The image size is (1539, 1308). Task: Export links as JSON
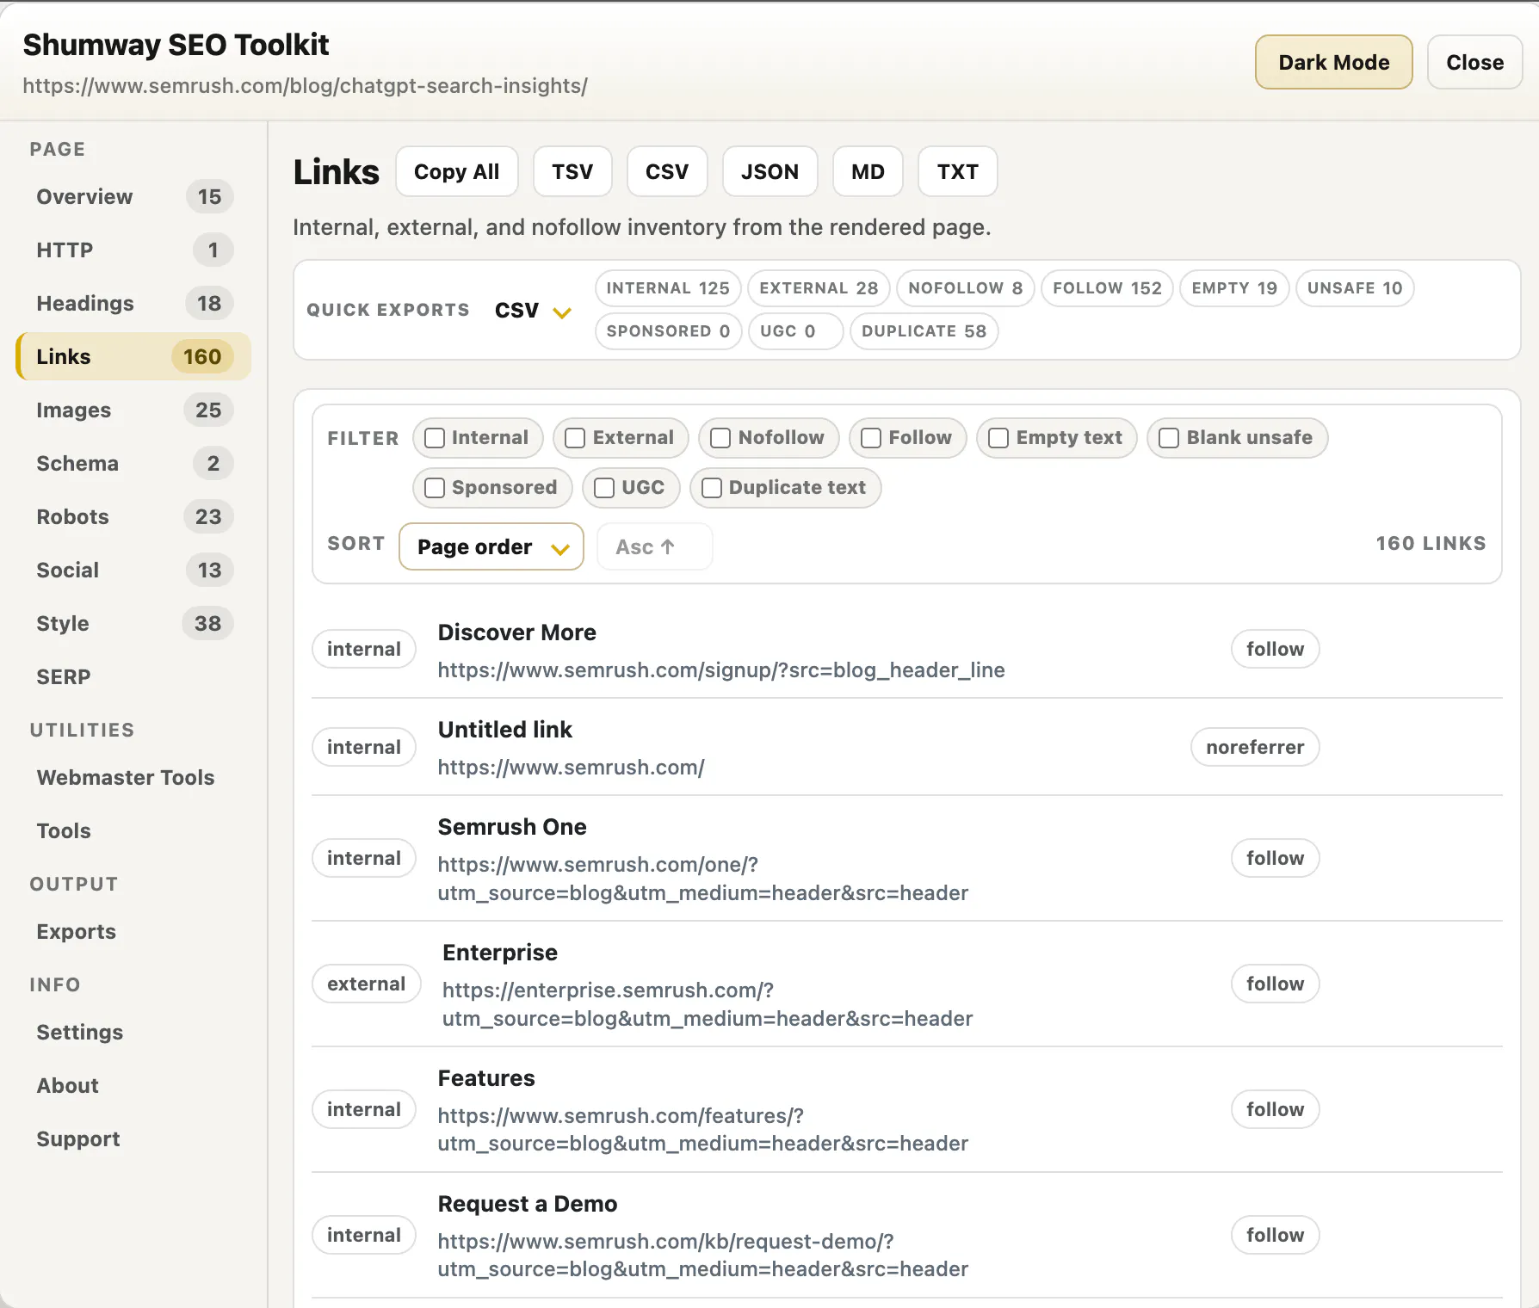(769, 171)
